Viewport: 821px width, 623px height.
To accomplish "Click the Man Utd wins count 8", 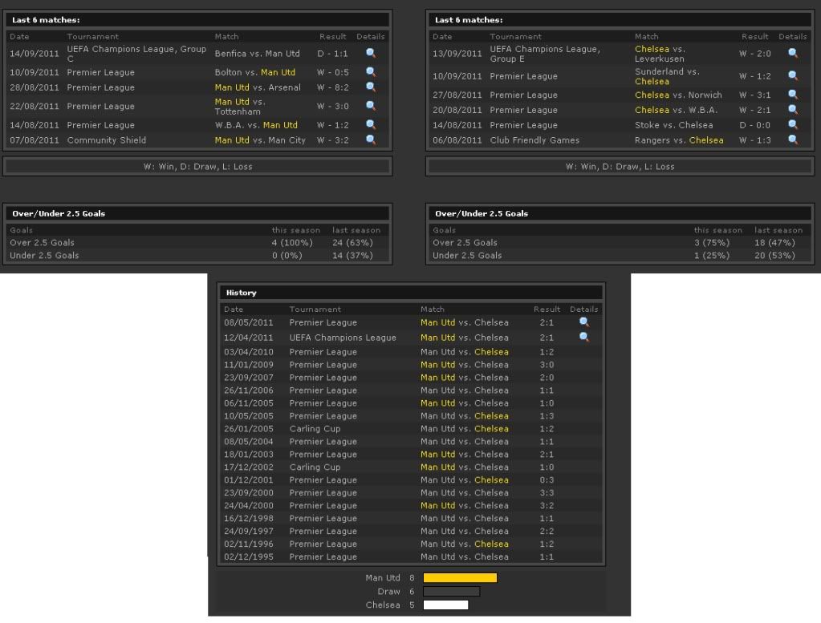I will click(x=412, y=578).
